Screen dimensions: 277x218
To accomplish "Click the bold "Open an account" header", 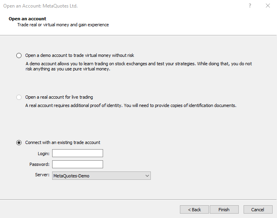I will pos(27,19).
